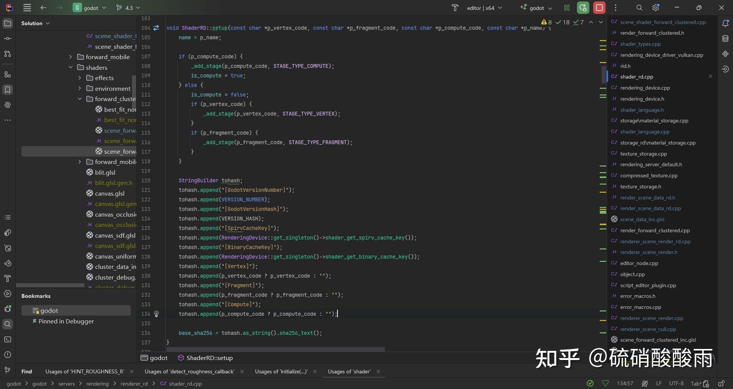
Task: Toggle the read-only lock in status bar
Action: point(722,384)
